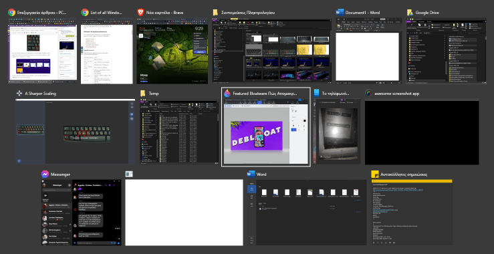The width and height of the screenshot is (494, 254).
Task: Click the 'Επεξεργασία άρθρου' window title
Action: (43, 13)
